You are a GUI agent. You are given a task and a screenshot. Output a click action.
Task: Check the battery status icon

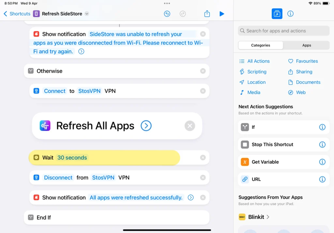pos(326,3)
